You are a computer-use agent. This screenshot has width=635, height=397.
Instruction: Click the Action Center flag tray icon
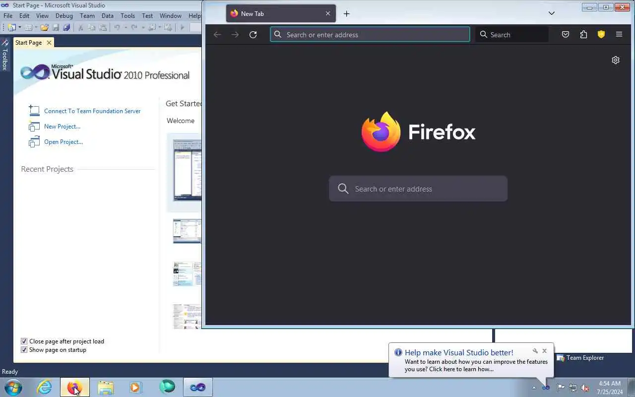[x=561, y=388]
